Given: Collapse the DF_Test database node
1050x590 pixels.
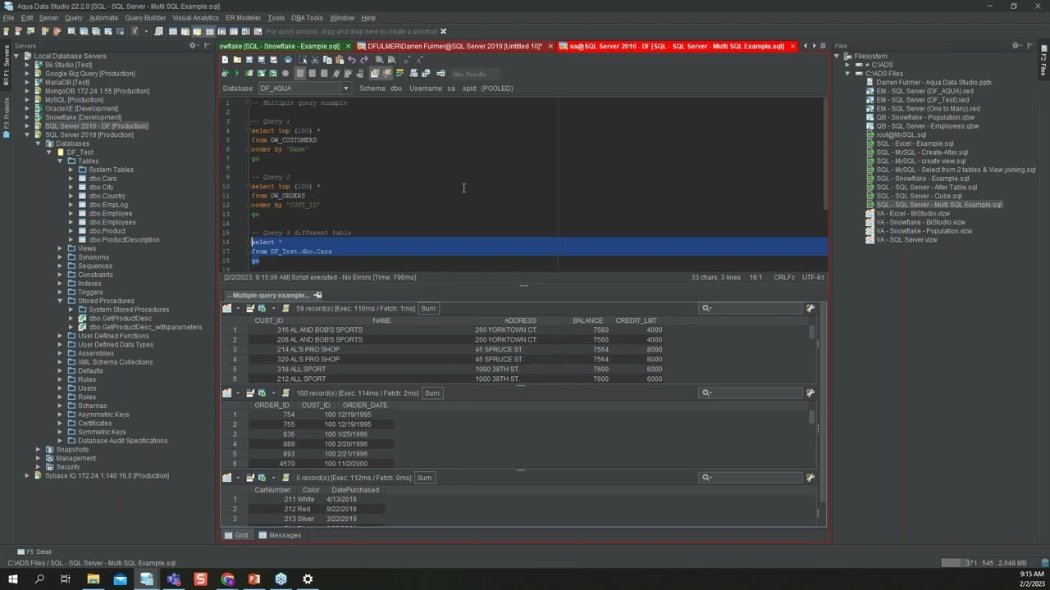Looking at the screenshot, I should [49, 152].
